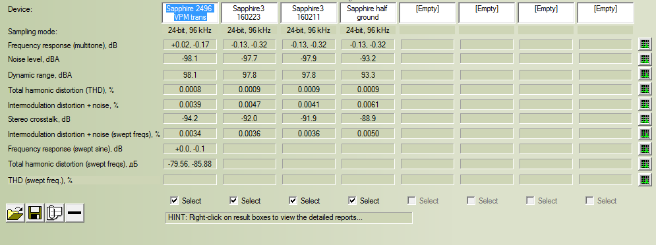This screenshot has height=245, width=656.
Task: Click the Sapphire half ground device name field
Action: (369, 13)
